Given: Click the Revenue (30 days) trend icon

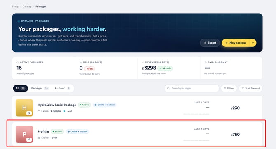Looking at the screenshot, I should click(143, 62).
